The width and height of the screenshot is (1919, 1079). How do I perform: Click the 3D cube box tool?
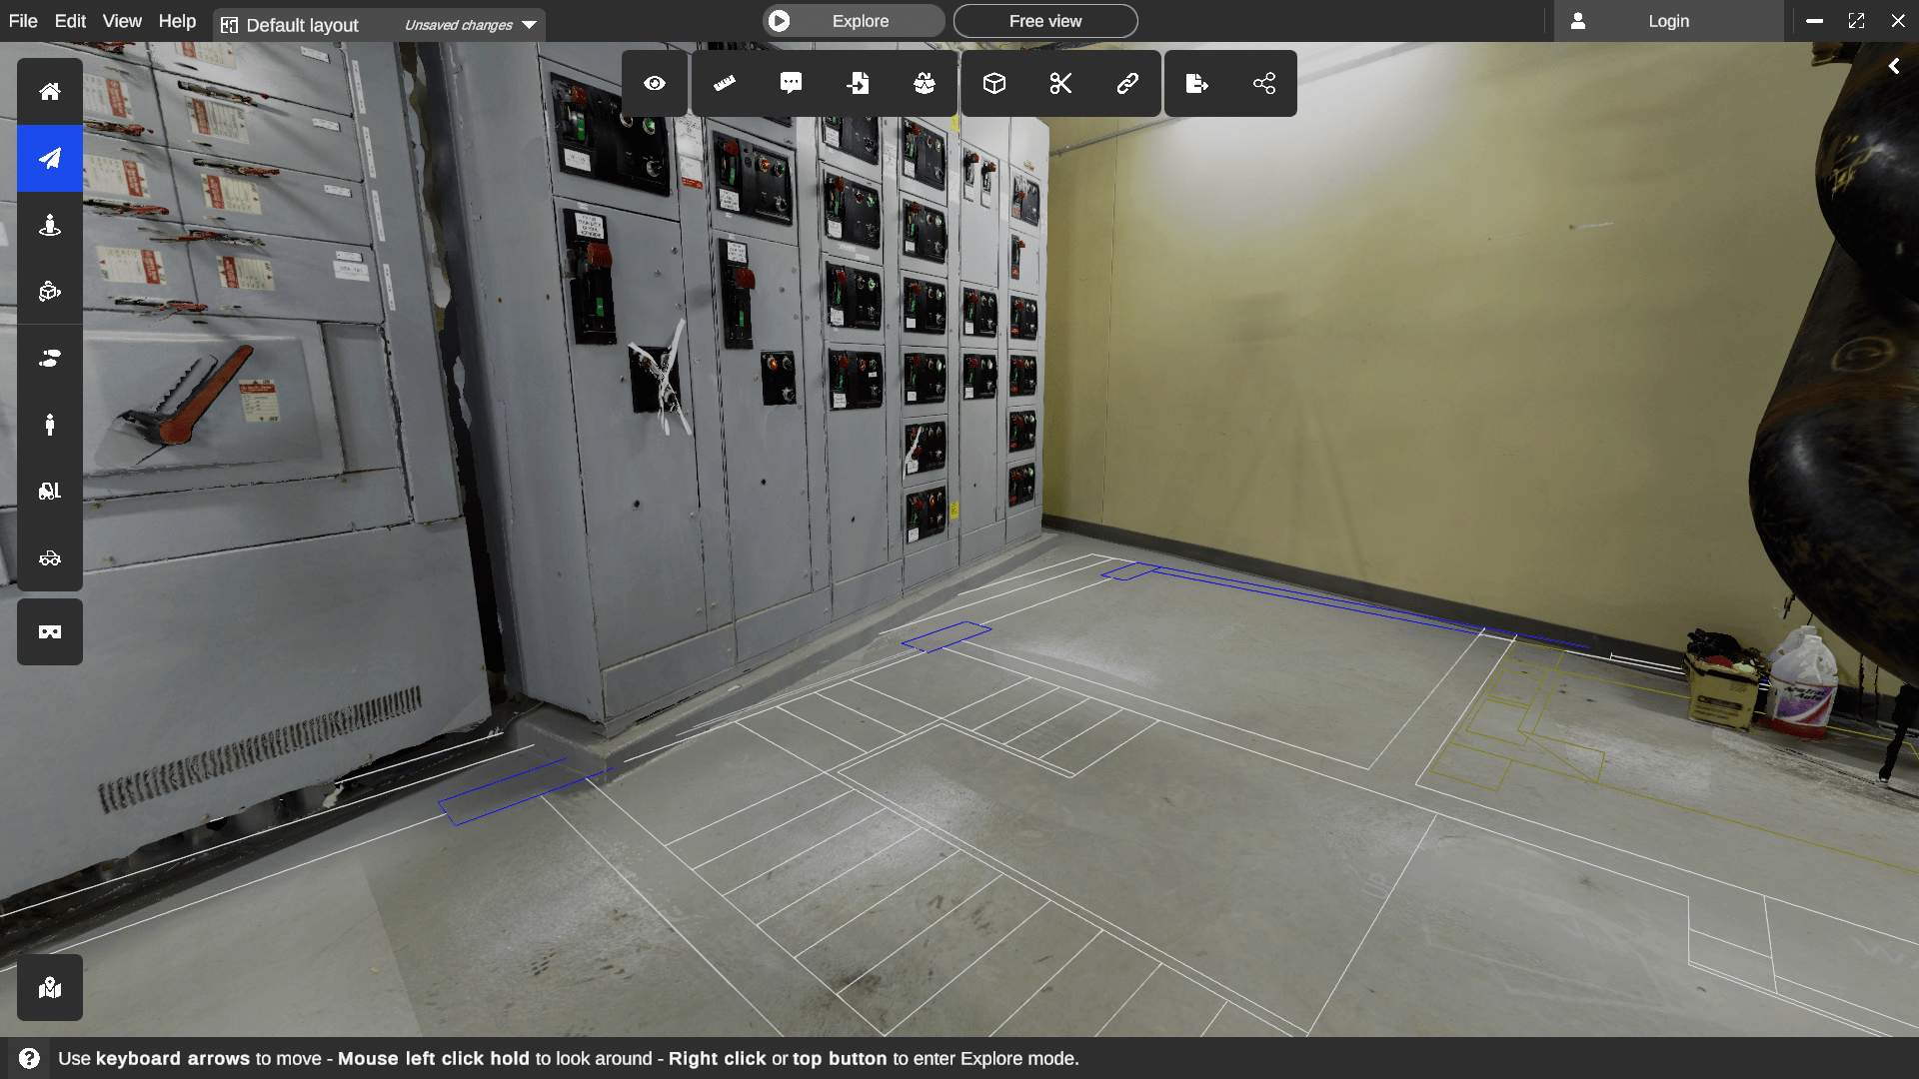coord(993,83)
